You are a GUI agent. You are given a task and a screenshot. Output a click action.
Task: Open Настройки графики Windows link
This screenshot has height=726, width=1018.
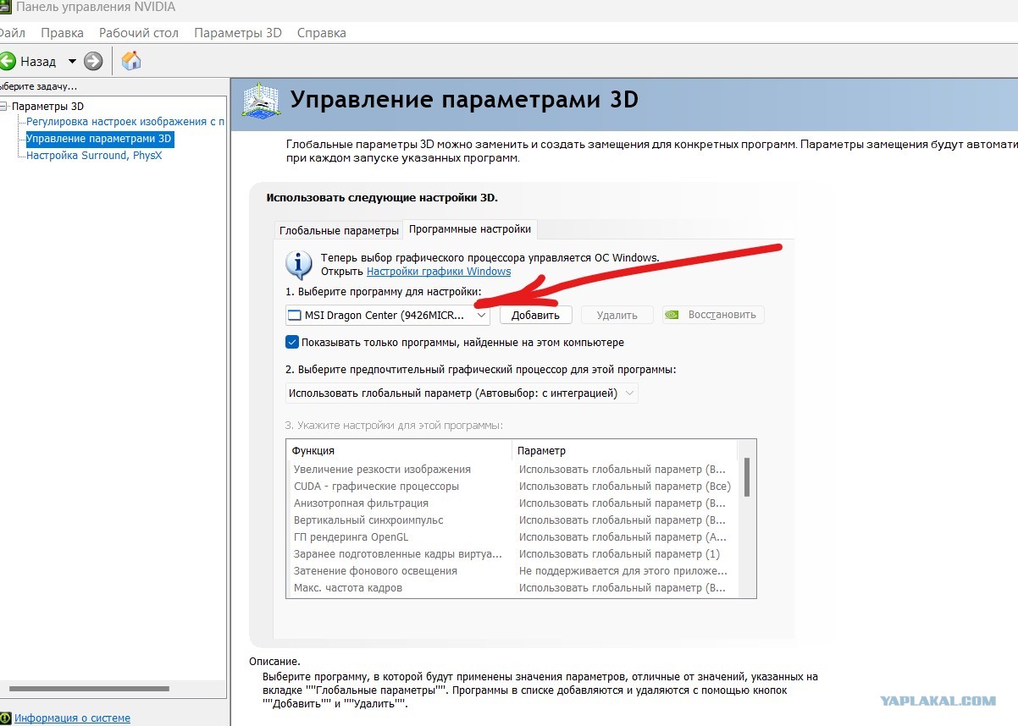click(x=439, y=272)
